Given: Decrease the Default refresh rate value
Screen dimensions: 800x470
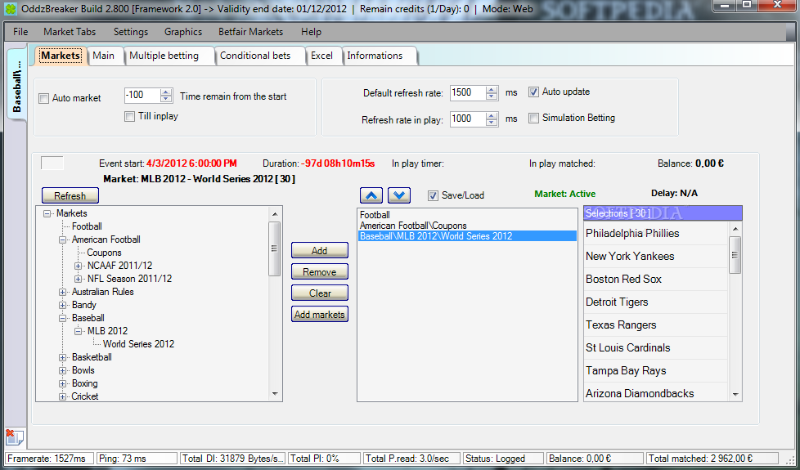Looking at the screenshot, I should coord(492,96).
